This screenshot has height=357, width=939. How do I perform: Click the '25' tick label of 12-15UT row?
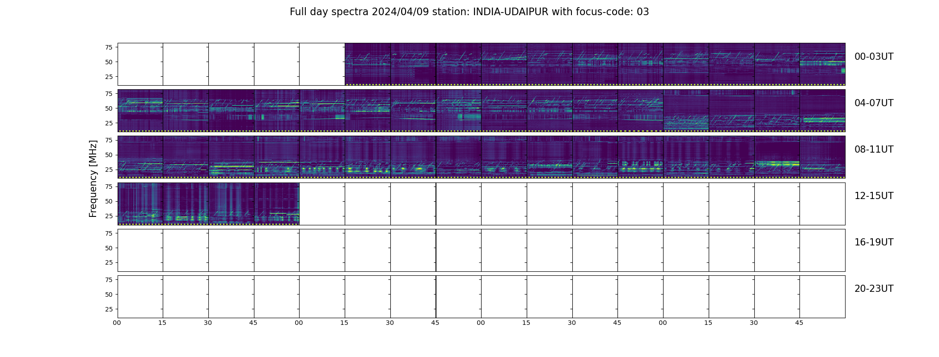coord(109,216)
